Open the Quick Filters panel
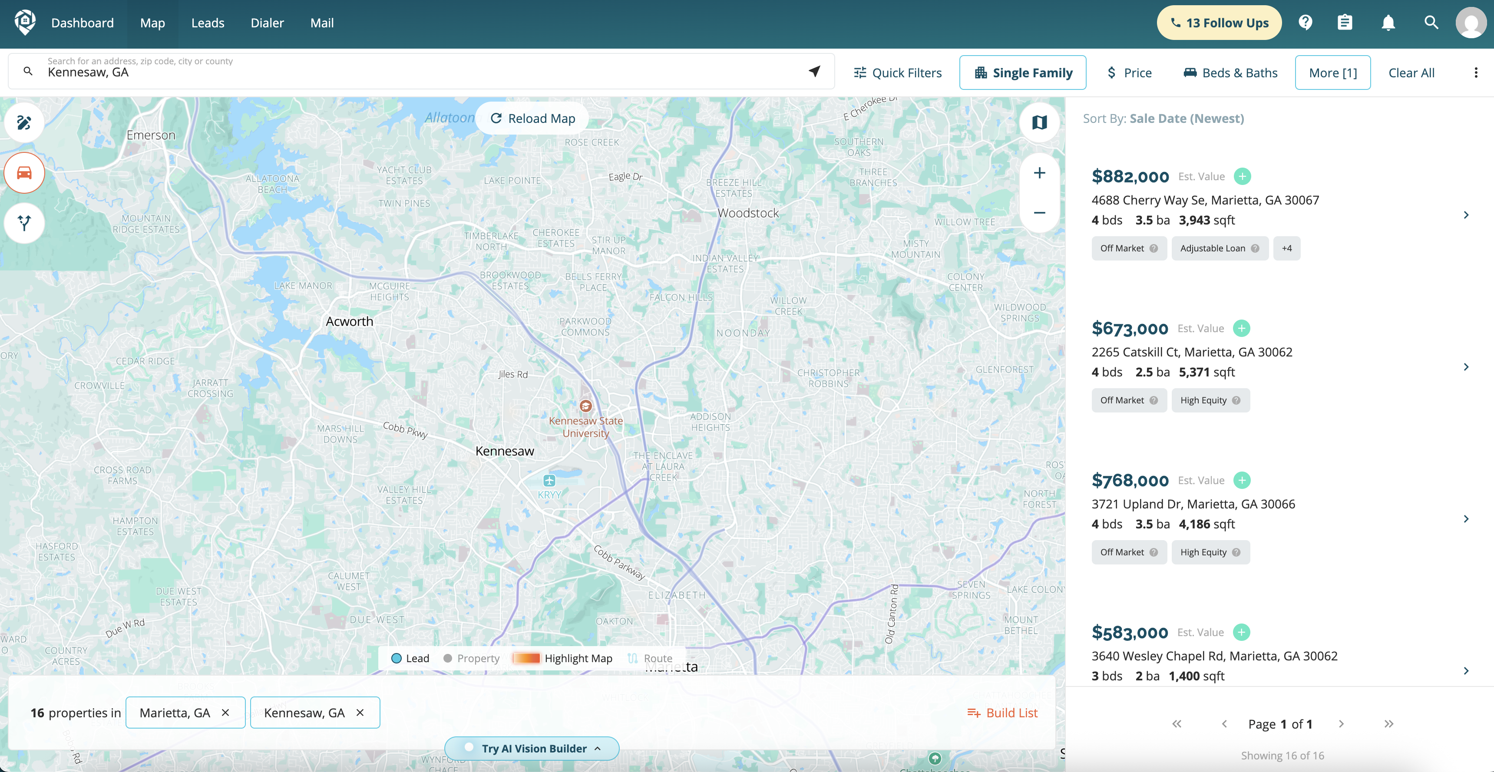This screenshot has width=1494, height=772. 897,73
